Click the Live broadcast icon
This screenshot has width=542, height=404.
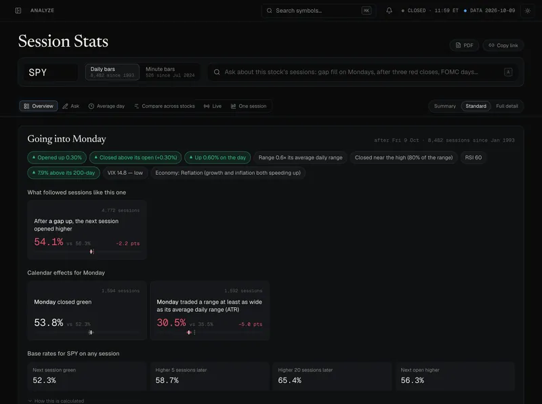pos(207,106)
